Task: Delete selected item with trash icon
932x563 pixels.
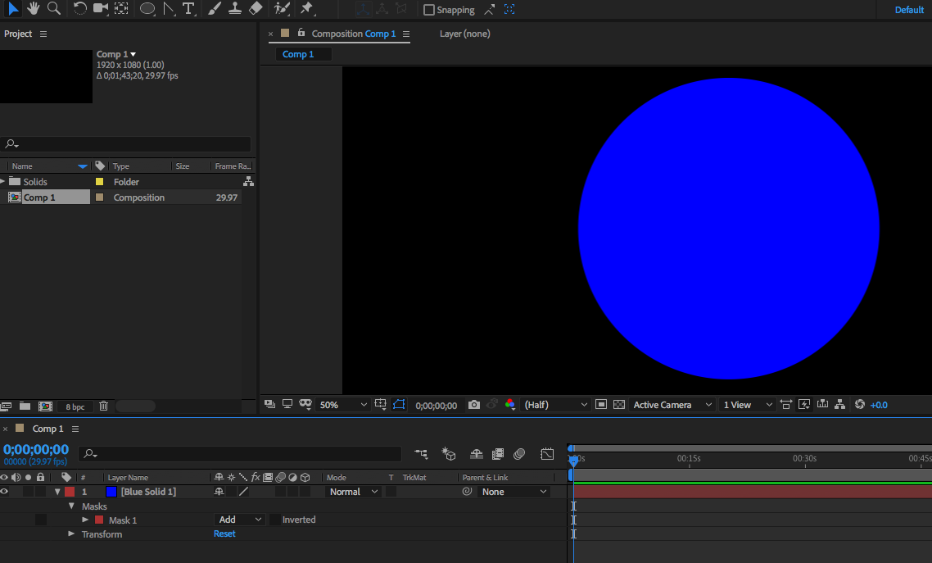Action: 103,406
